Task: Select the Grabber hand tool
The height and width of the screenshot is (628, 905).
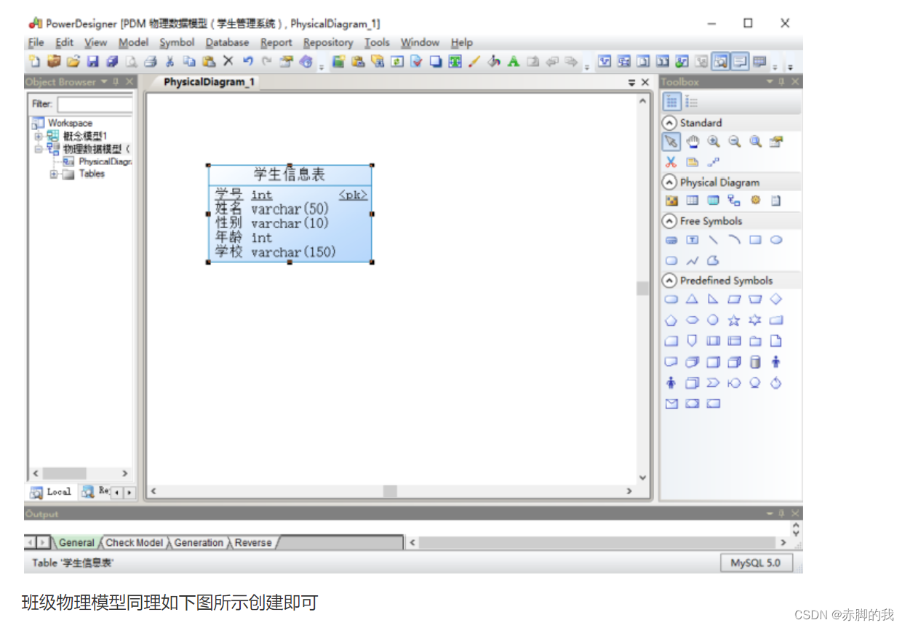Action: pyautogui.click(x=693, y=142)
